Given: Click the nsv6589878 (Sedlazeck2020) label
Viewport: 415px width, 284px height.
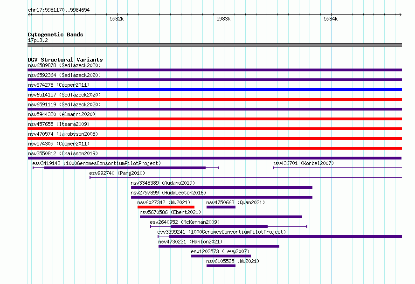Looking at the screenshot, I should (64, 65).
